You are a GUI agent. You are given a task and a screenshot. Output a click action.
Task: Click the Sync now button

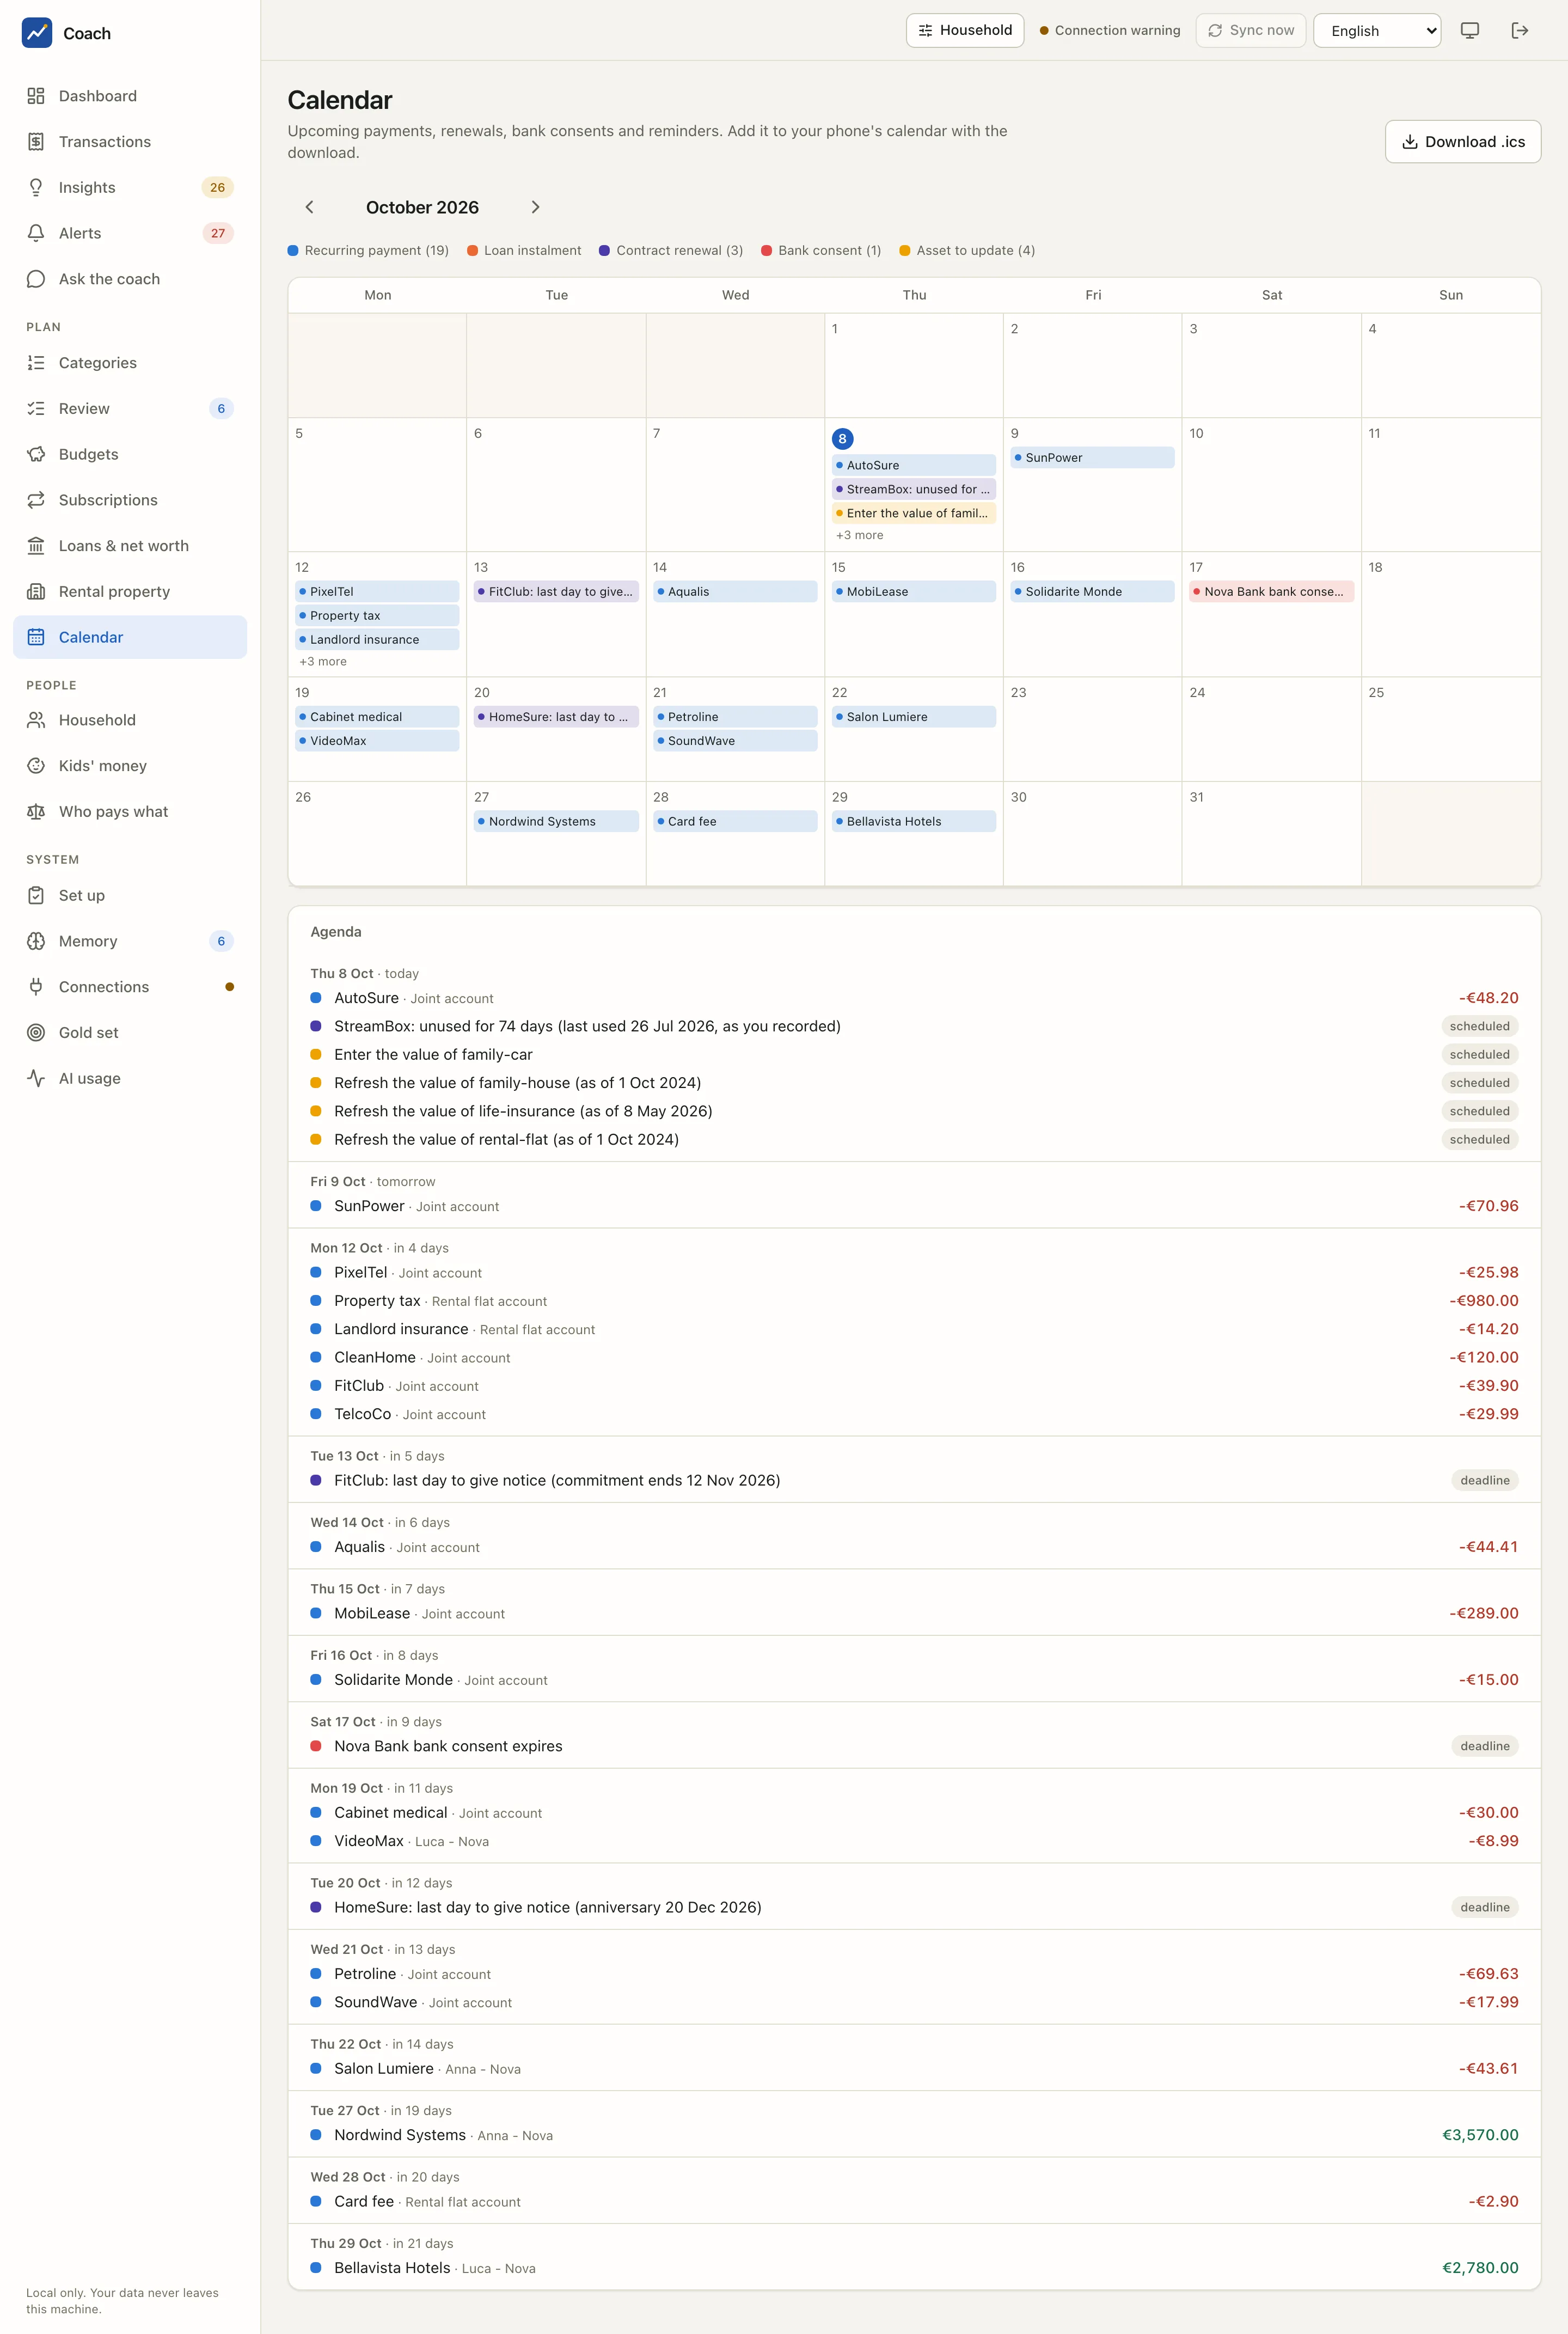pos(1250,31)
